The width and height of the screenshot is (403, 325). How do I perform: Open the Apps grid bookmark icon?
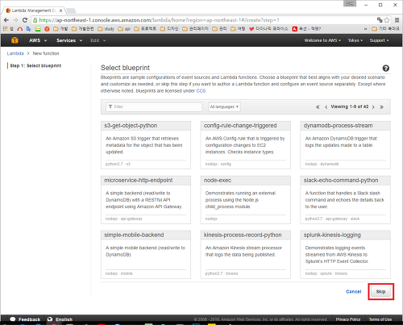click(x=5, y=28)
